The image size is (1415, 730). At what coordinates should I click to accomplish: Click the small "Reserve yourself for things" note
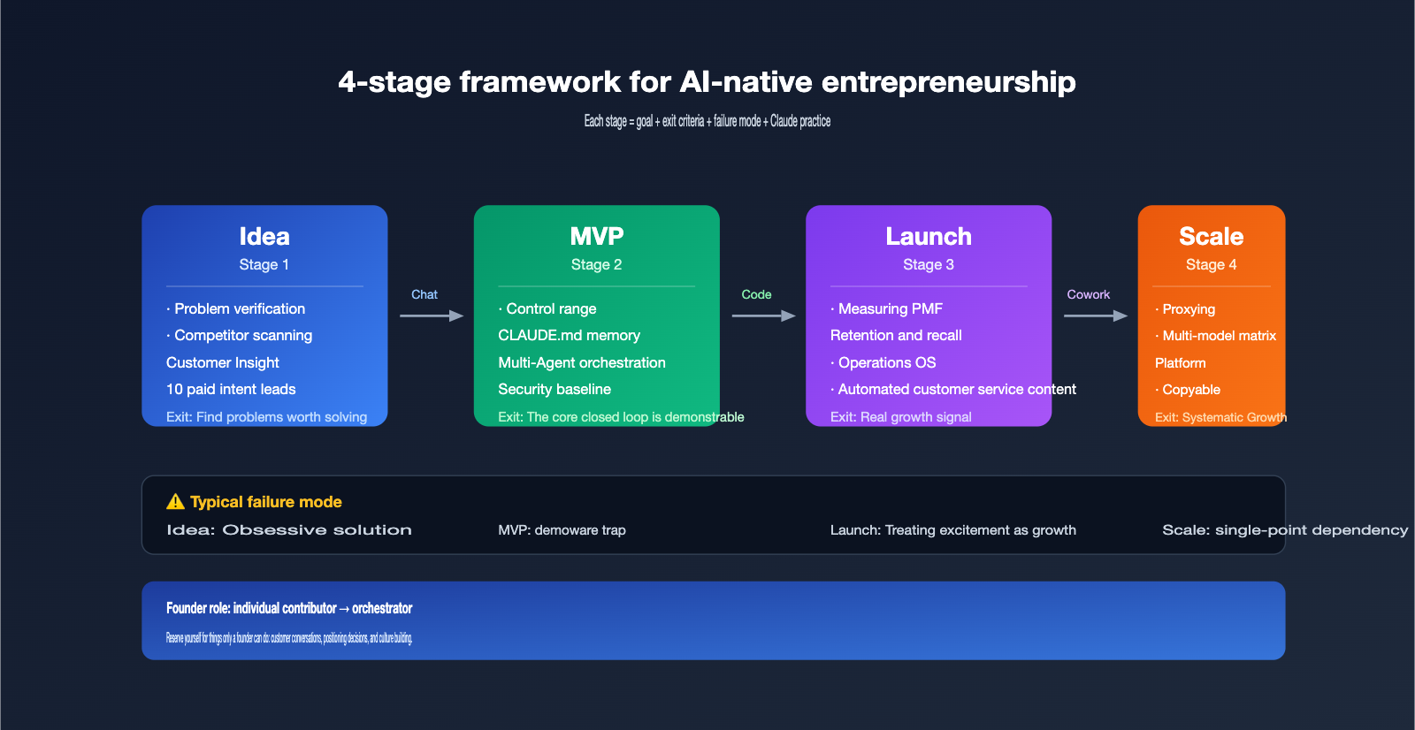(289, 638)
